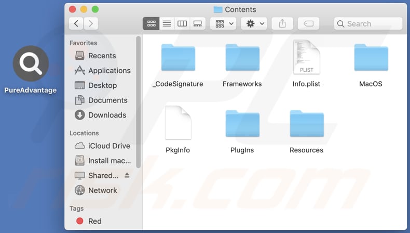Focus the Search field
The height and width of the screenshot is (233, 410).
(368, 23)
